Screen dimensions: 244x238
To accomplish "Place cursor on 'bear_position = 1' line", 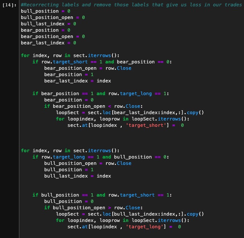I will point(69,75).
